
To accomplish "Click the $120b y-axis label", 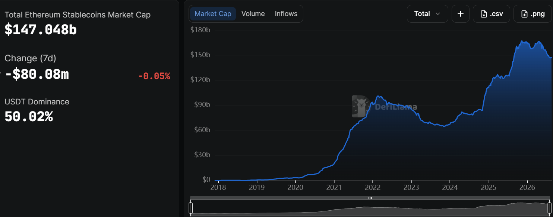I will pyautogui.click(x=200, y=80).
